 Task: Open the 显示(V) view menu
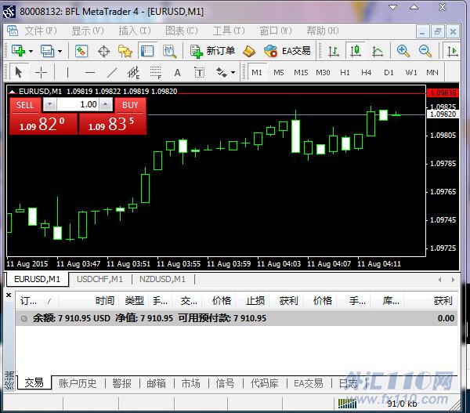pos(88,31)
